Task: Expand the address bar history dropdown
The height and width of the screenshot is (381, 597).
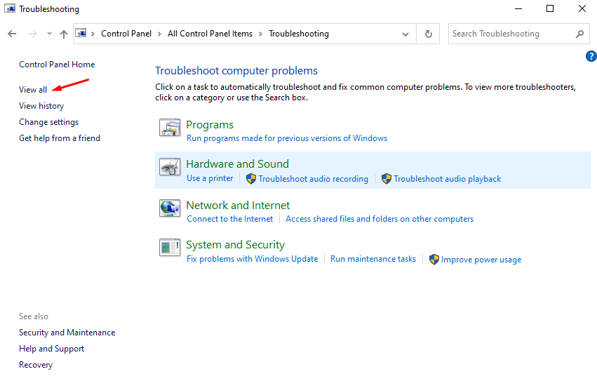Action: coord(405,34)
